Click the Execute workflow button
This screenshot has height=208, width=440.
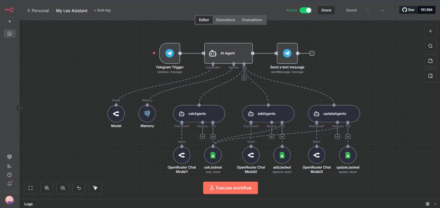230,188
